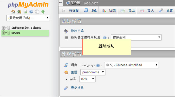This screenshot has width=175, height=97.
Task: Click server icon beside localhost
Action: (x=68, y=3)
